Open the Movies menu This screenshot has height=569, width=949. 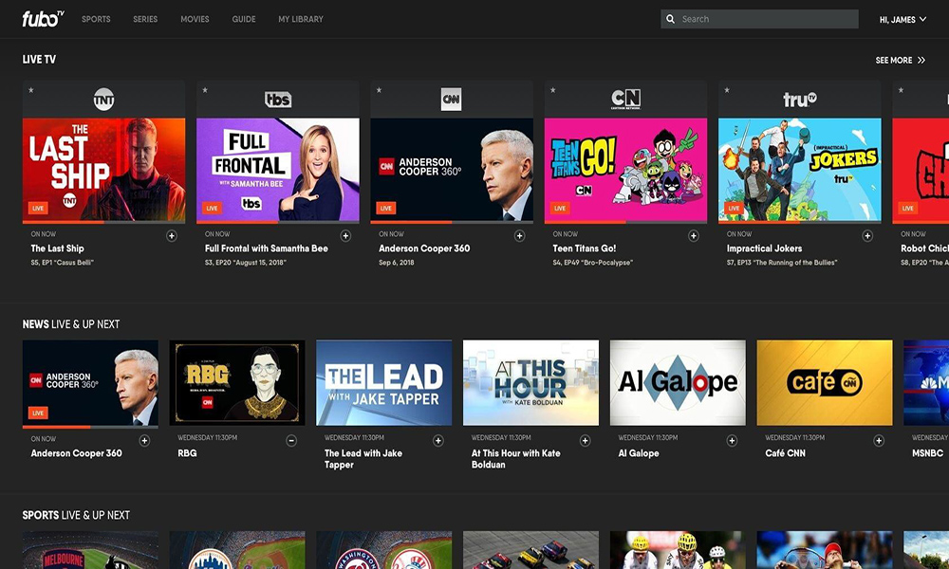point(195,19)
